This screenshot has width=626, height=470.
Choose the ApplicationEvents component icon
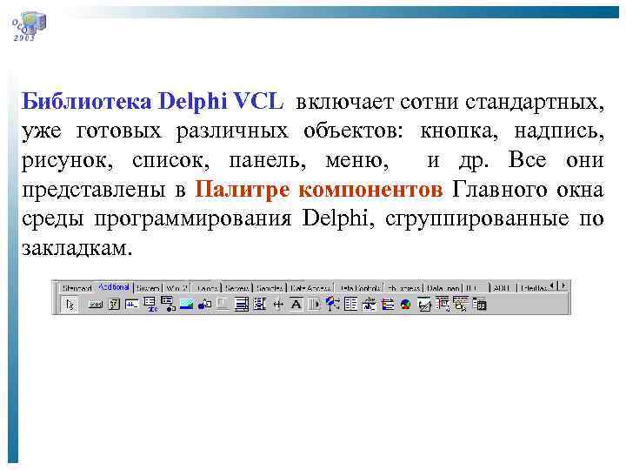coord(332,304)
